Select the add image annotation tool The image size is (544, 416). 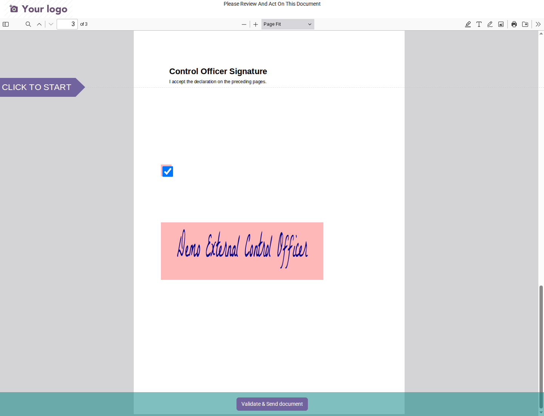pyautogui.click(x=501, y=24)
